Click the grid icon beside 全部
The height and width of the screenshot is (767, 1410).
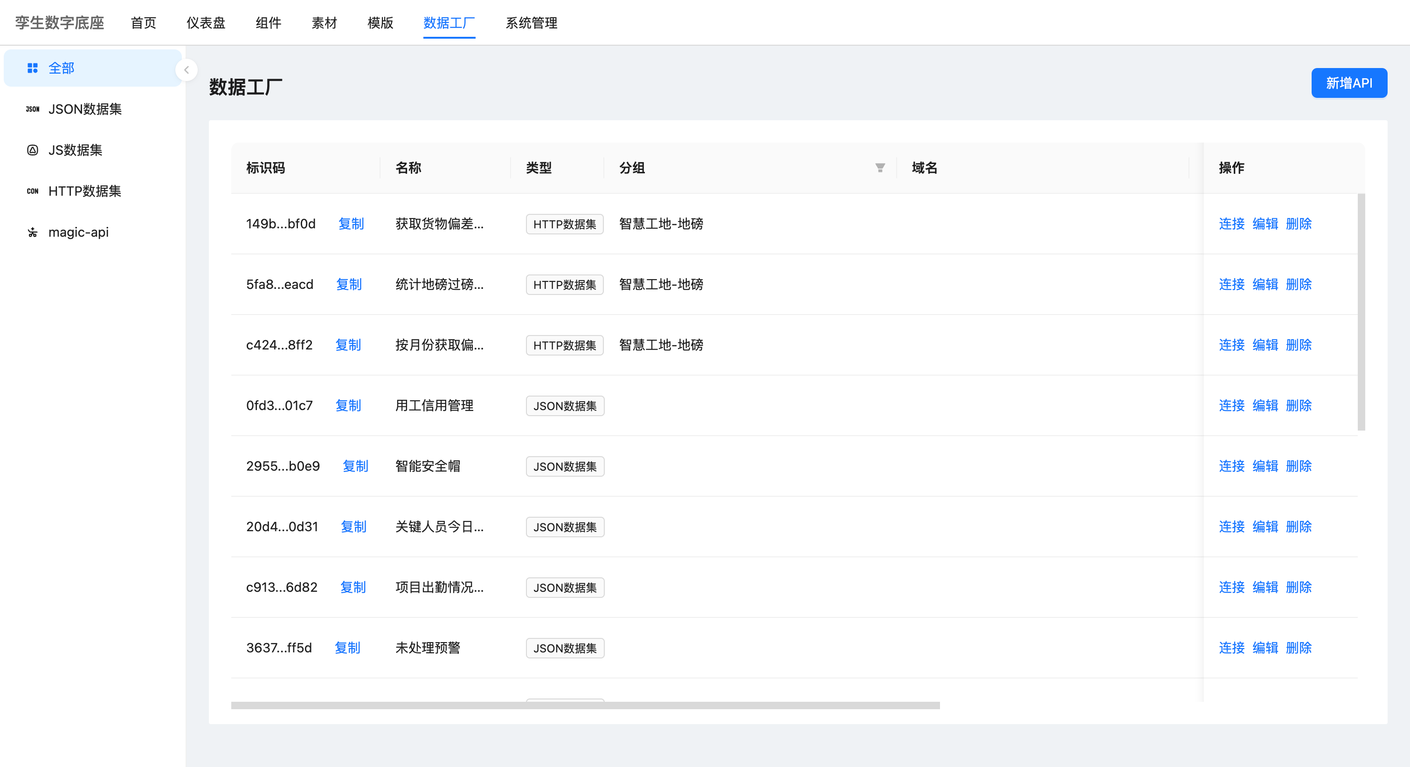pos(32,68)
